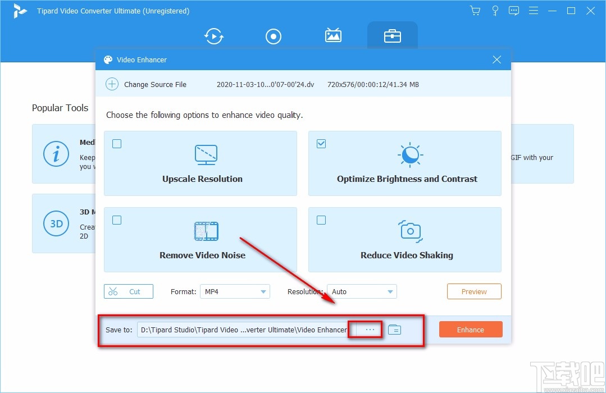Screen dimensions: 606x393
Task: Click the Reduce Video Shaking camera icon
Action: pyautogui.click(x=411, y=231)
